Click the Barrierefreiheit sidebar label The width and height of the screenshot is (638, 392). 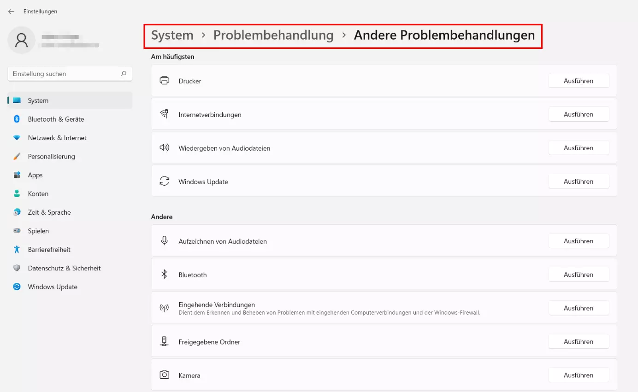[x=49, y=250]
